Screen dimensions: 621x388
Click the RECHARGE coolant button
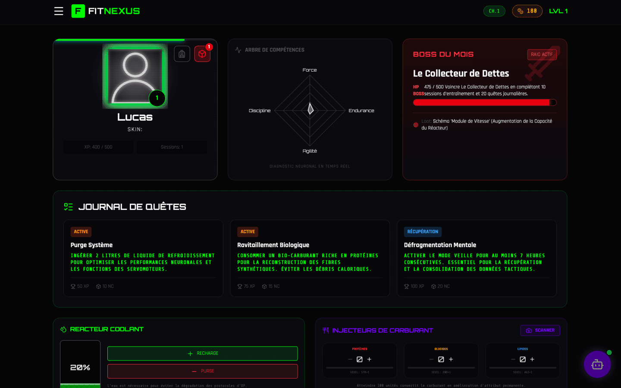pyautogui.click(x=203, y=354)
